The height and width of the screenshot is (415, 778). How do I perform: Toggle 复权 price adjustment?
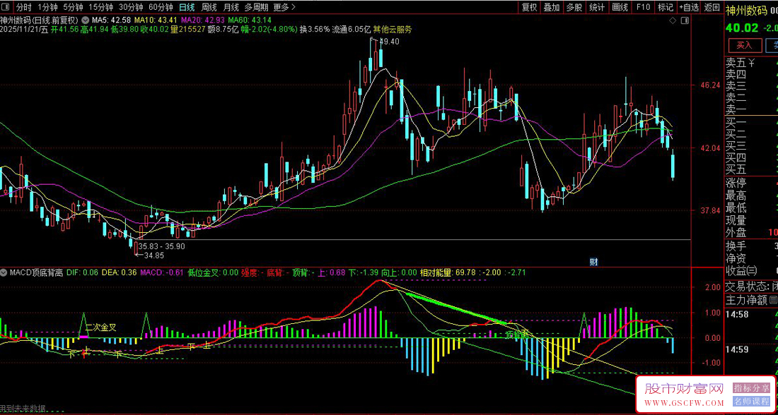coord(529,7)
